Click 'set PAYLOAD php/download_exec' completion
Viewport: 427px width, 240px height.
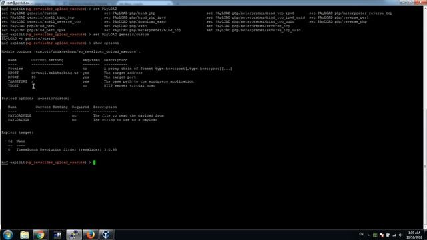[135, 22]
